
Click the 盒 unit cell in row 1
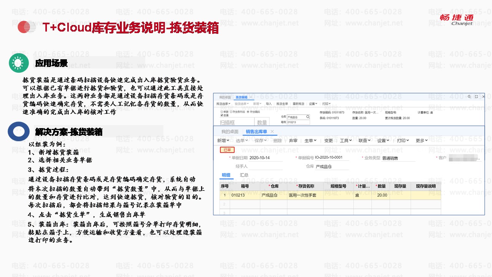[x=362, y=195]
